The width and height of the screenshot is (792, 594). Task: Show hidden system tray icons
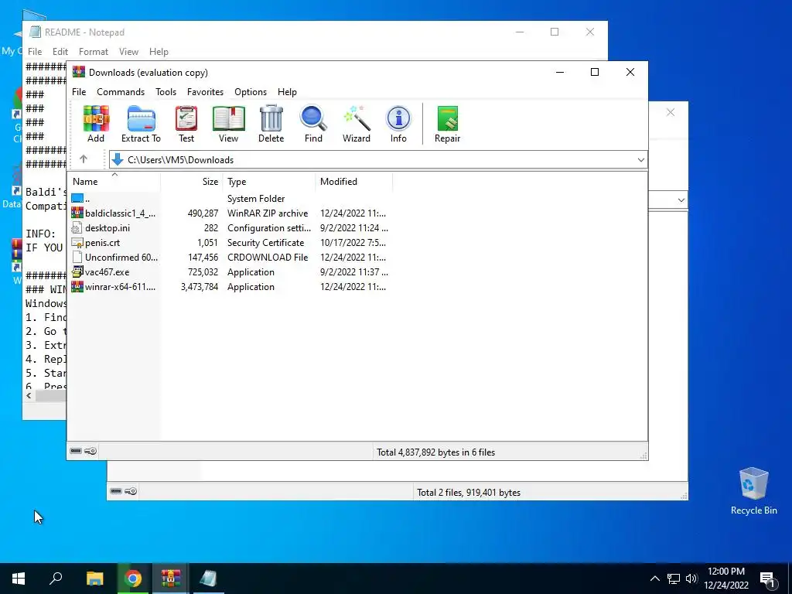654,579
